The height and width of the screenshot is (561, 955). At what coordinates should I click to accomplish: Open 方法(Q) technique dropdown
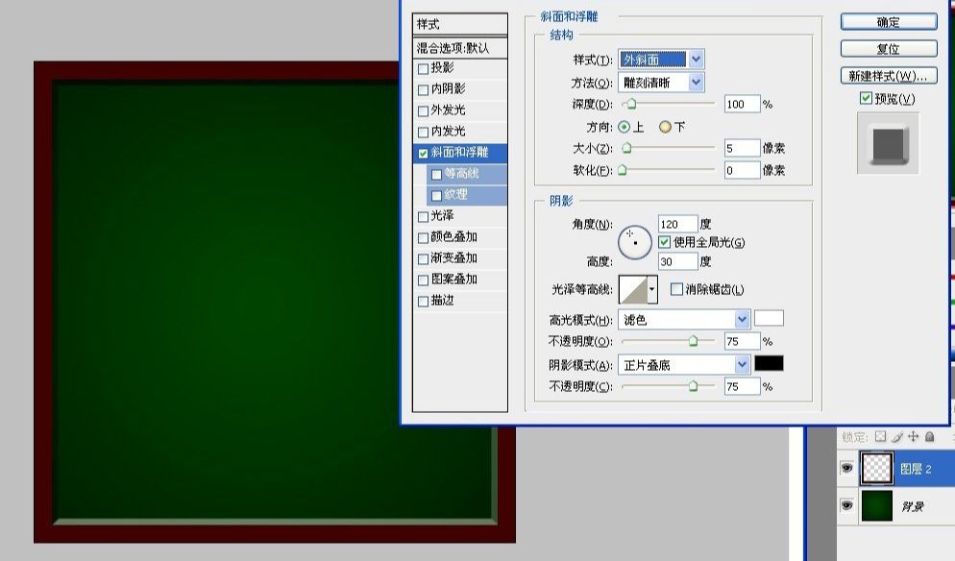click(x=661, y=83)
